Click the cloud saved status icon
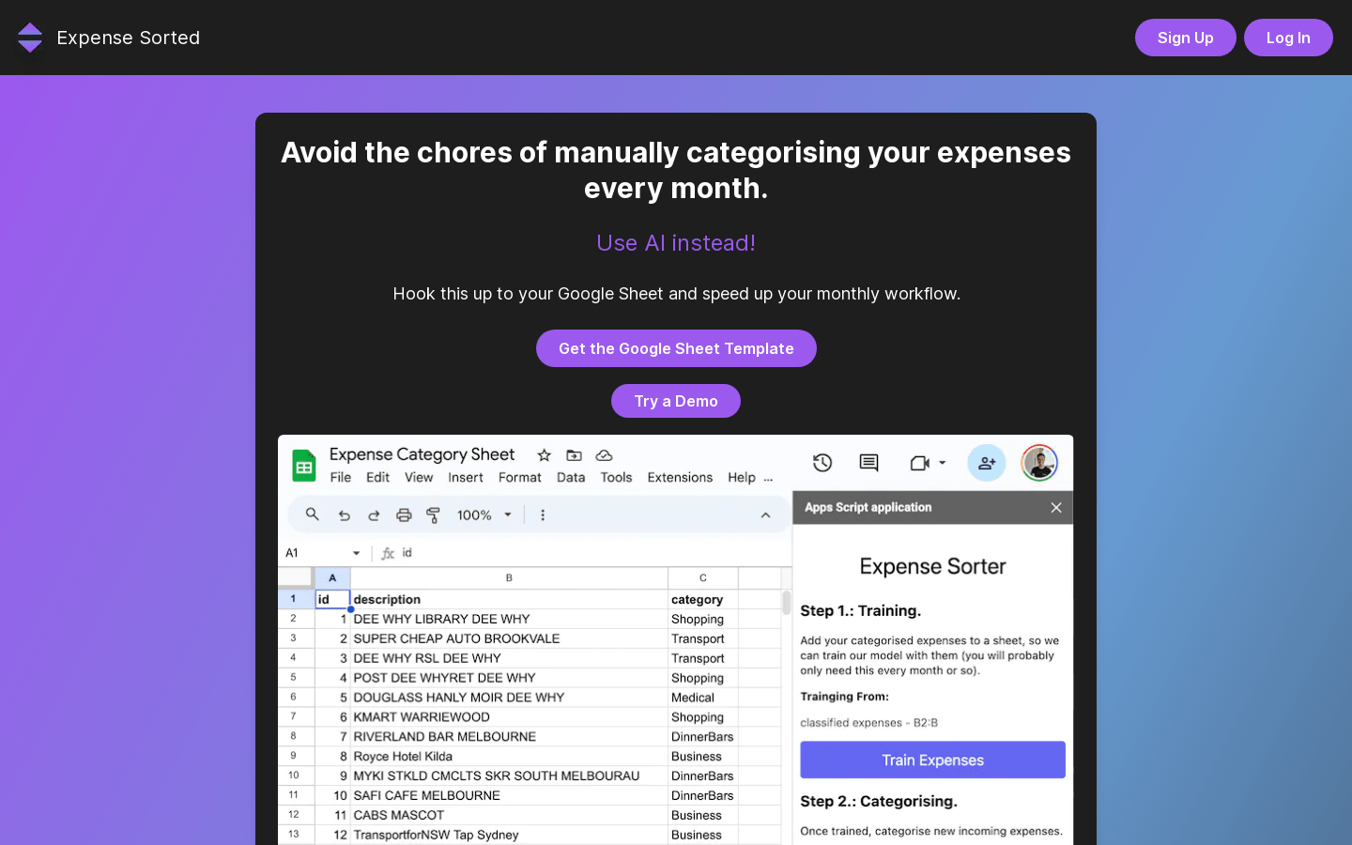 [x=605, y=455]
